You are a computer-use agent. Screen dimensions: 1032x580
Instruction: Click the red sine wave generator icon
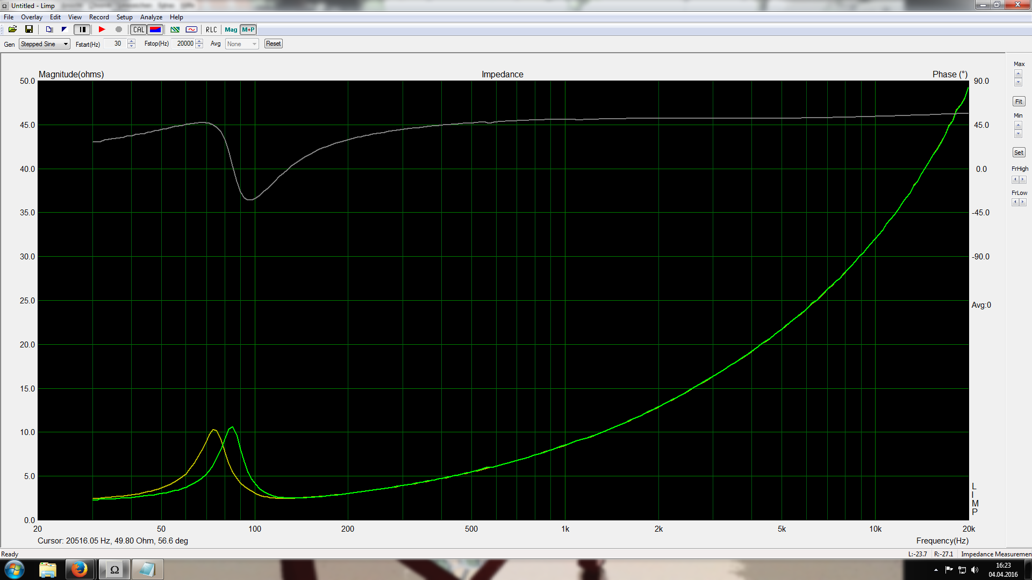pyautogui.click(x=191, y=30)
